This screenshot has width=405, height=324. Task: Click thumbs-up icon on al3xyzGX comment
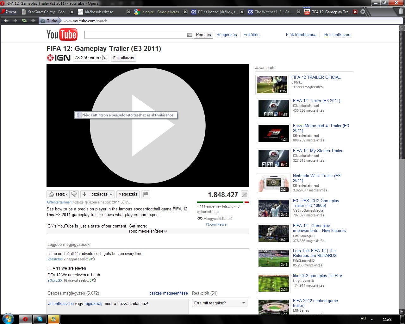click(94, 280)
